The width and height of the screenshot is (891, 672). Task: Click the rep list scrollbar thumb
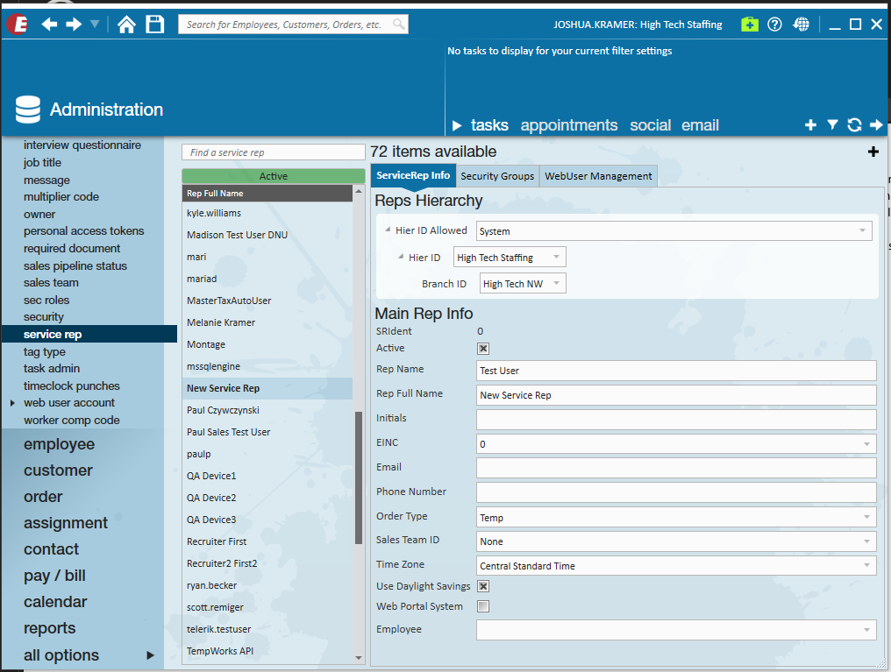click(x=359, y=477)
